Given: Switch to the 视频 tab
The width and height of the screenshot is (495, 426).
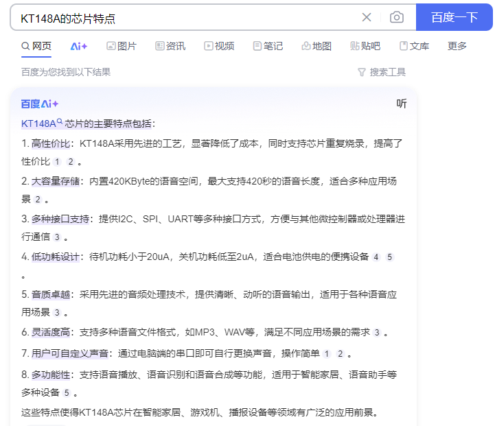Looking at the screenshot, I should (219, 46).
